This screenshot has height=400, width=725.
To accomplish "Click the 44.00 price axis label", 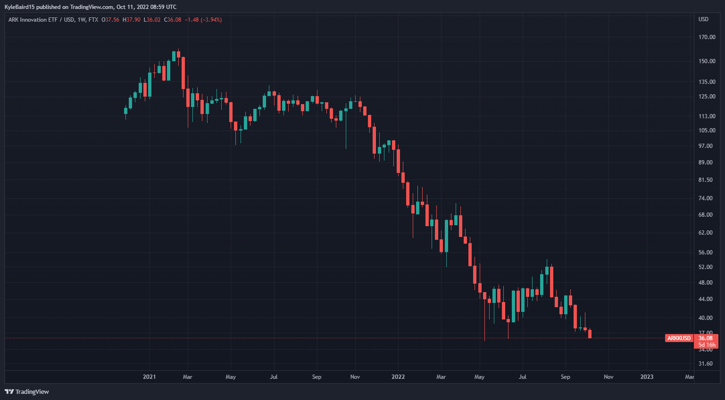I will click(x=706, y=299).
